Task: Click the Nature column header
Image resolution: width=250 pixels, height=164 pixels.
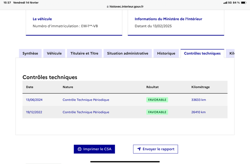Action: pyautogui.click(x=68, y=87)
